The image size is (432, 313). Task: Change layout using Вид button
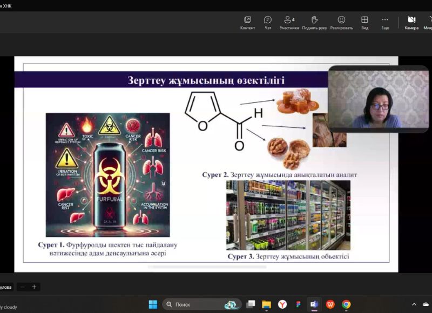pyautogui.click(x=364, y=23)
